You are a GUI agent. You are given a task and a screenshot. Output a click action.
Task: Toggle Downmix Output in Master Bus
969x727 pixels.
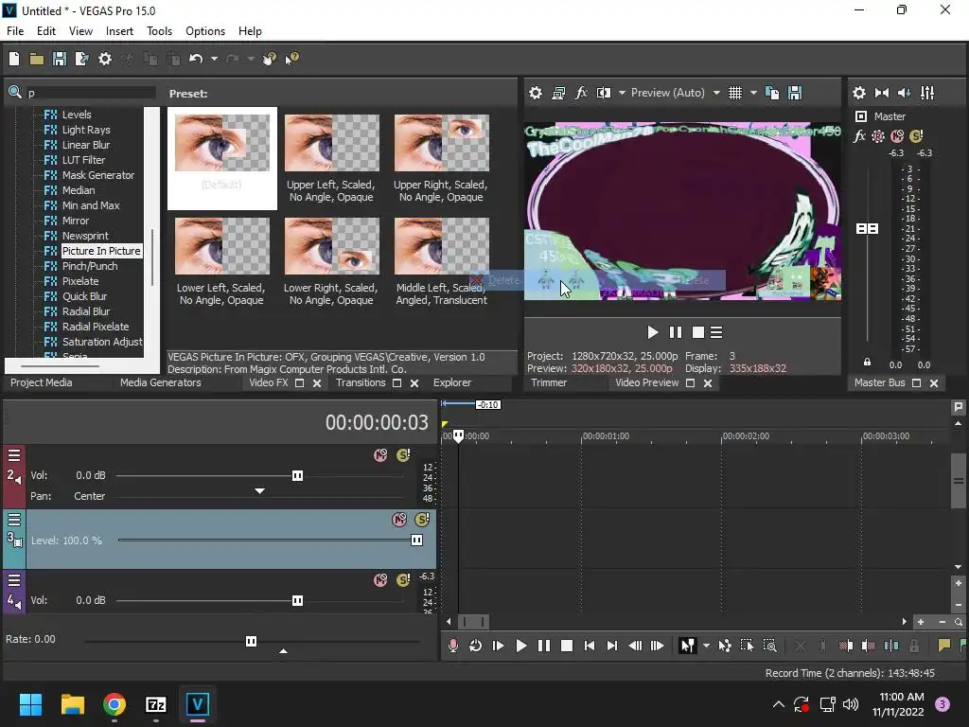(882, 93)
